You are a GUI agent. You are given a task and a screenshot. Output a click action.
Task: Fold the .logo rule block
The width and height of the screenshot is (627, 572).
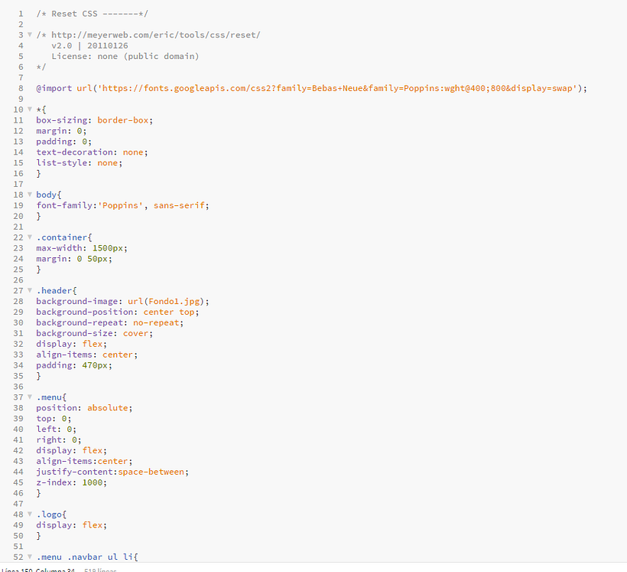pos(29,515)
